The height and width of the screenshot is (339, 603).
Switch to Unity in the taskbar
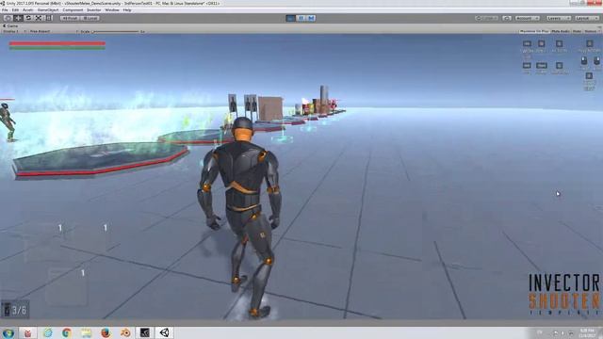165,332
